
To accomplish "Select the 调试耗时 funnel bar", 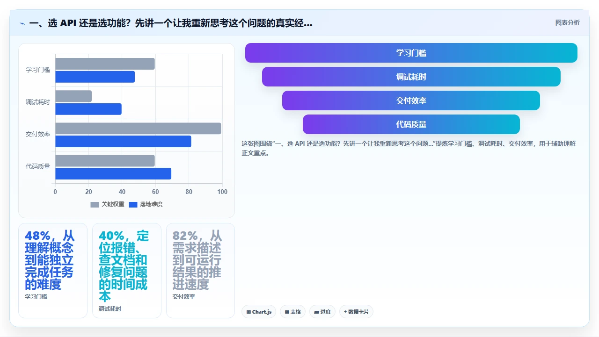I will click(411, 77).
